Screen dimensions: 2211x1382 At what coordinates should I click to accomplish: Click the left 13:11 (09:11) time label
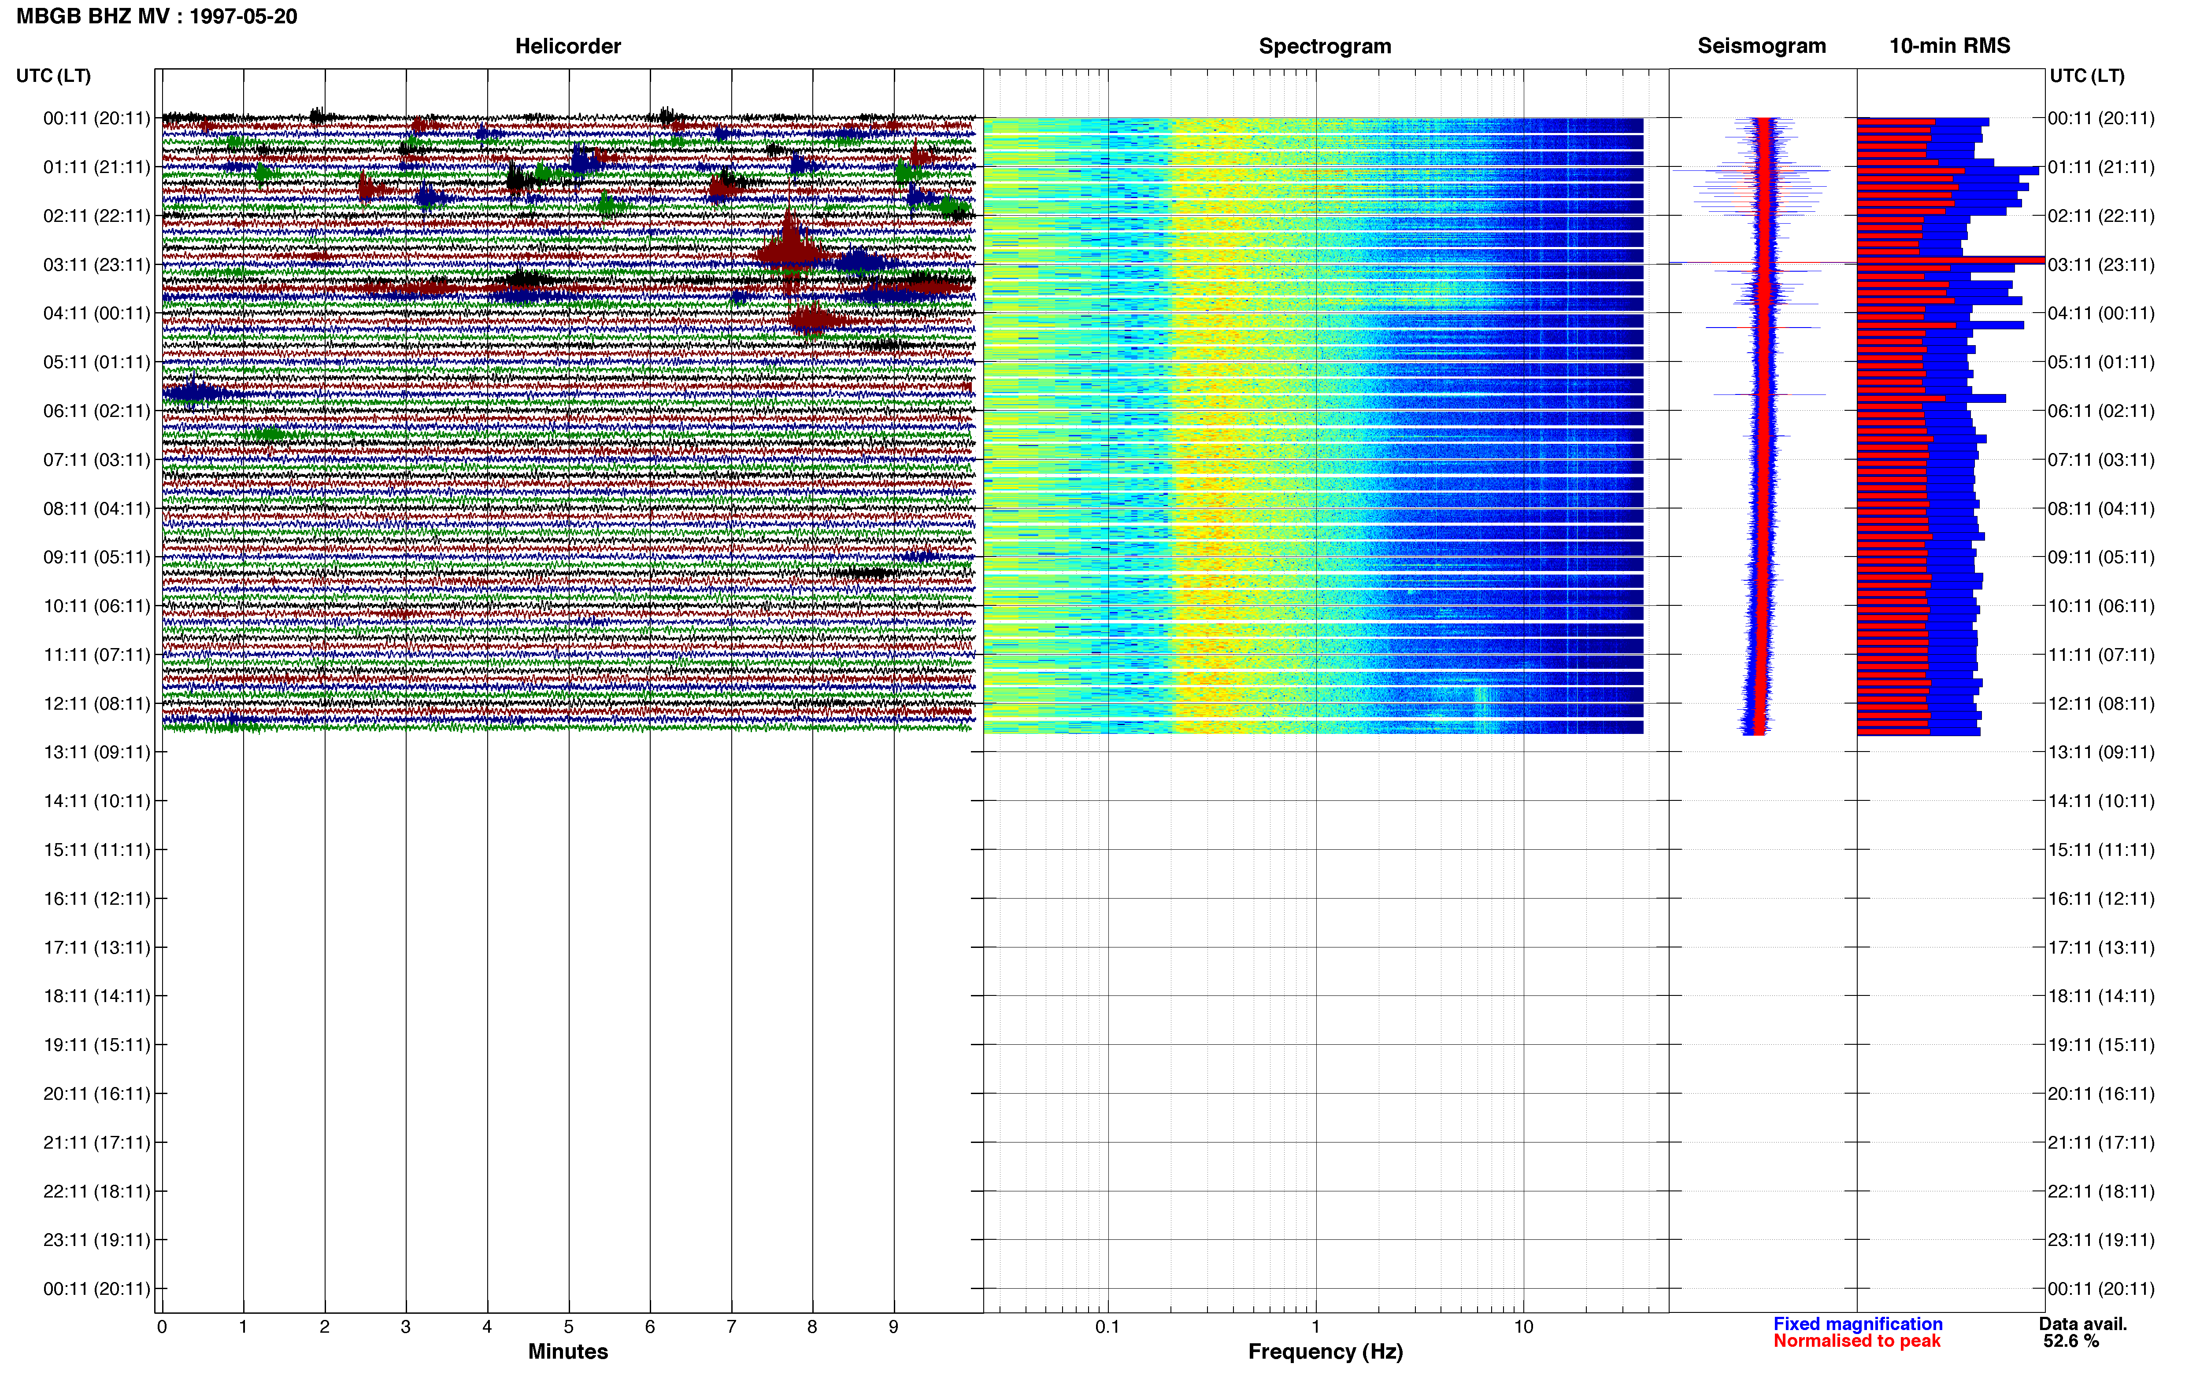96,752
